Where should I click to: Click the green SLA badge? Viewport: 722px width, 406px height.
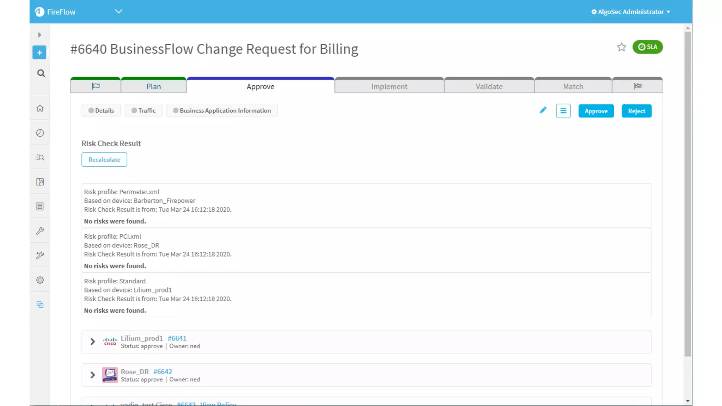pos(647,47)
